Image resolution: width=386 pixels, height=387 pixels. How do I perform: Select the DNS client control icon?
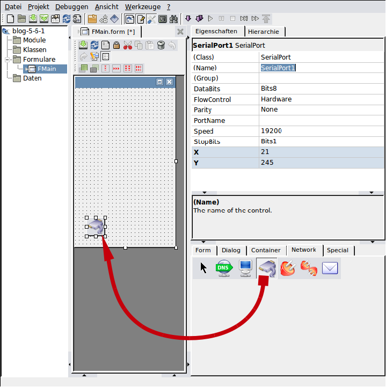click(x=223, y=267)
